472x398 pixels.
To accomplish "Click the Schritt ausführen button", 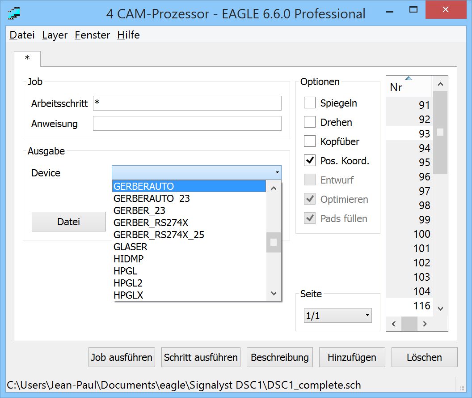I will click(x=201, y=357).
